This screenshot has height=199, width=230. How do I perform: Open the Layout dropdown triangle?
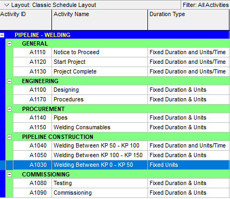pos(6,5)
